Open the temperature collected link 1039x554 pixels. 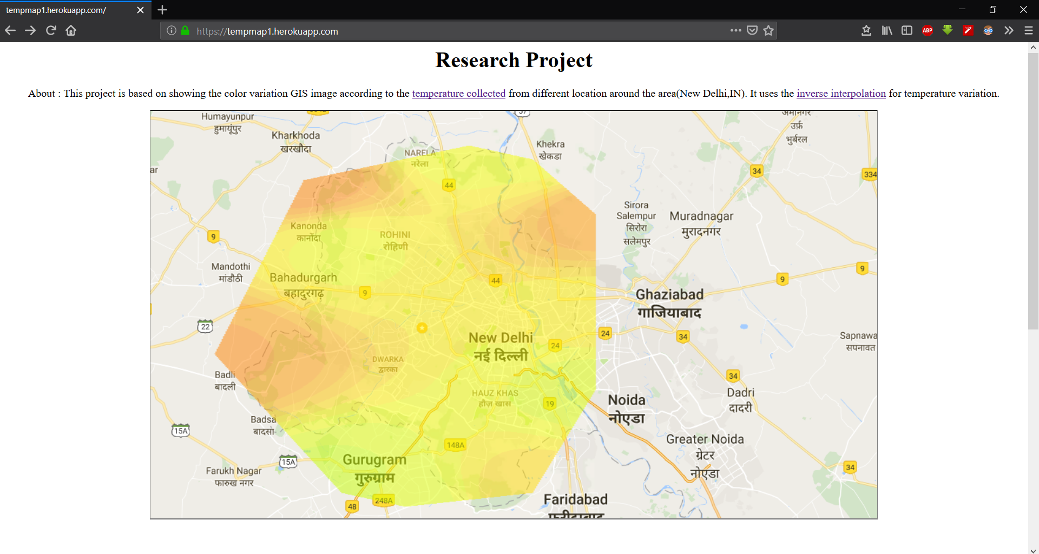tap(459, 94)
